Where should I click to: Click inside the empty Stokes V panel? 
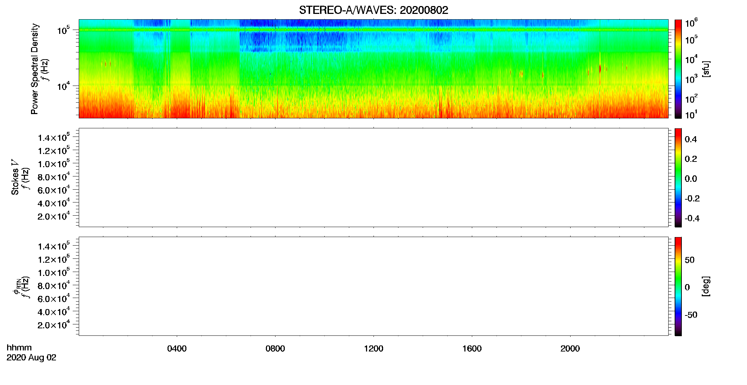(373, 178)
